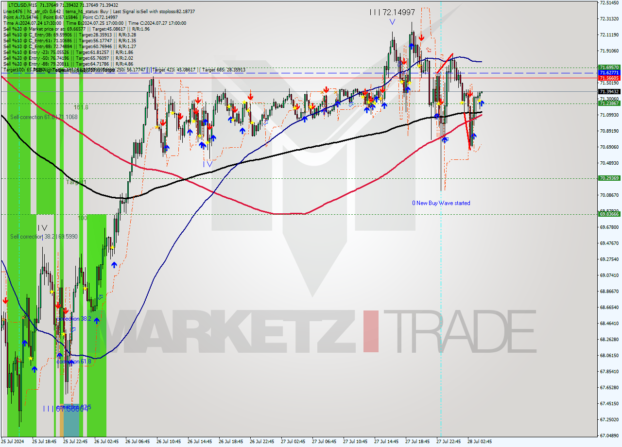The image size is (622, 447).
Task: Click the 'Sell %10 @ C_Entry88: 72.74894' line
Action: point(69,46)
